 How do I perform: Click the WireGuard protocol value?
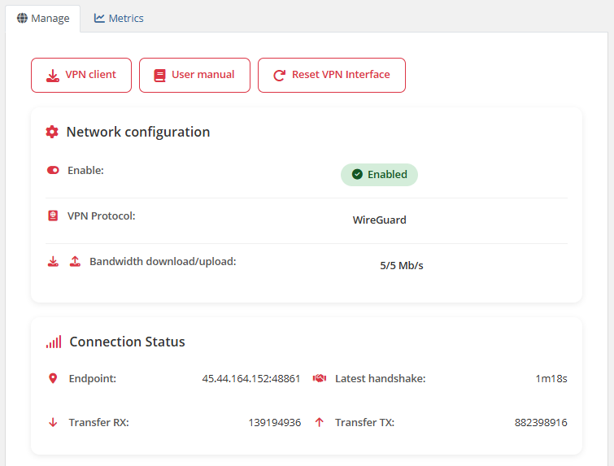pyautogui.click(x=379, y=220)
